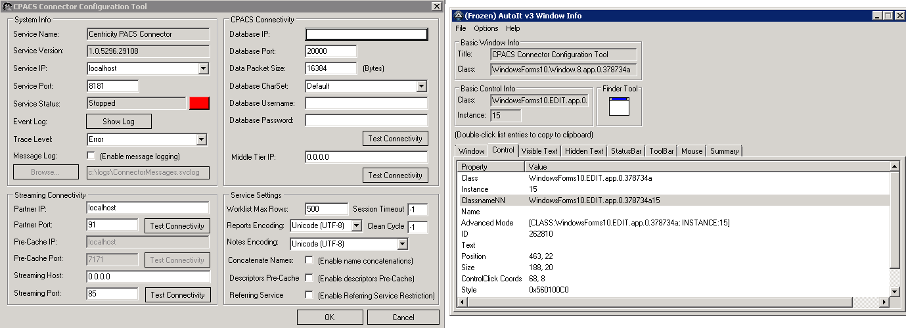Image resolution: width=906 pixels, height=328 pixels.
Task: Click the Value column header
Action: 707,167
